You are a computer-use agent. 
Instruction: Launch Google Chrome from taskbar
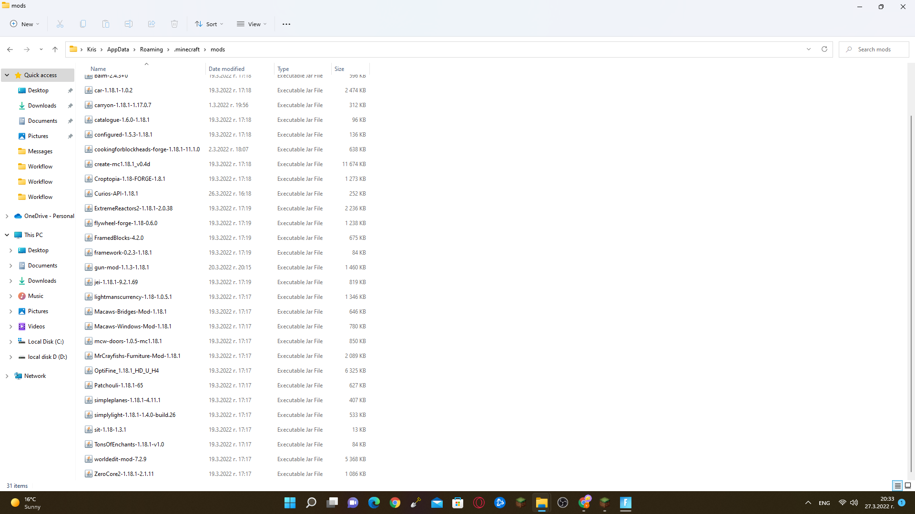coord(395,503)
